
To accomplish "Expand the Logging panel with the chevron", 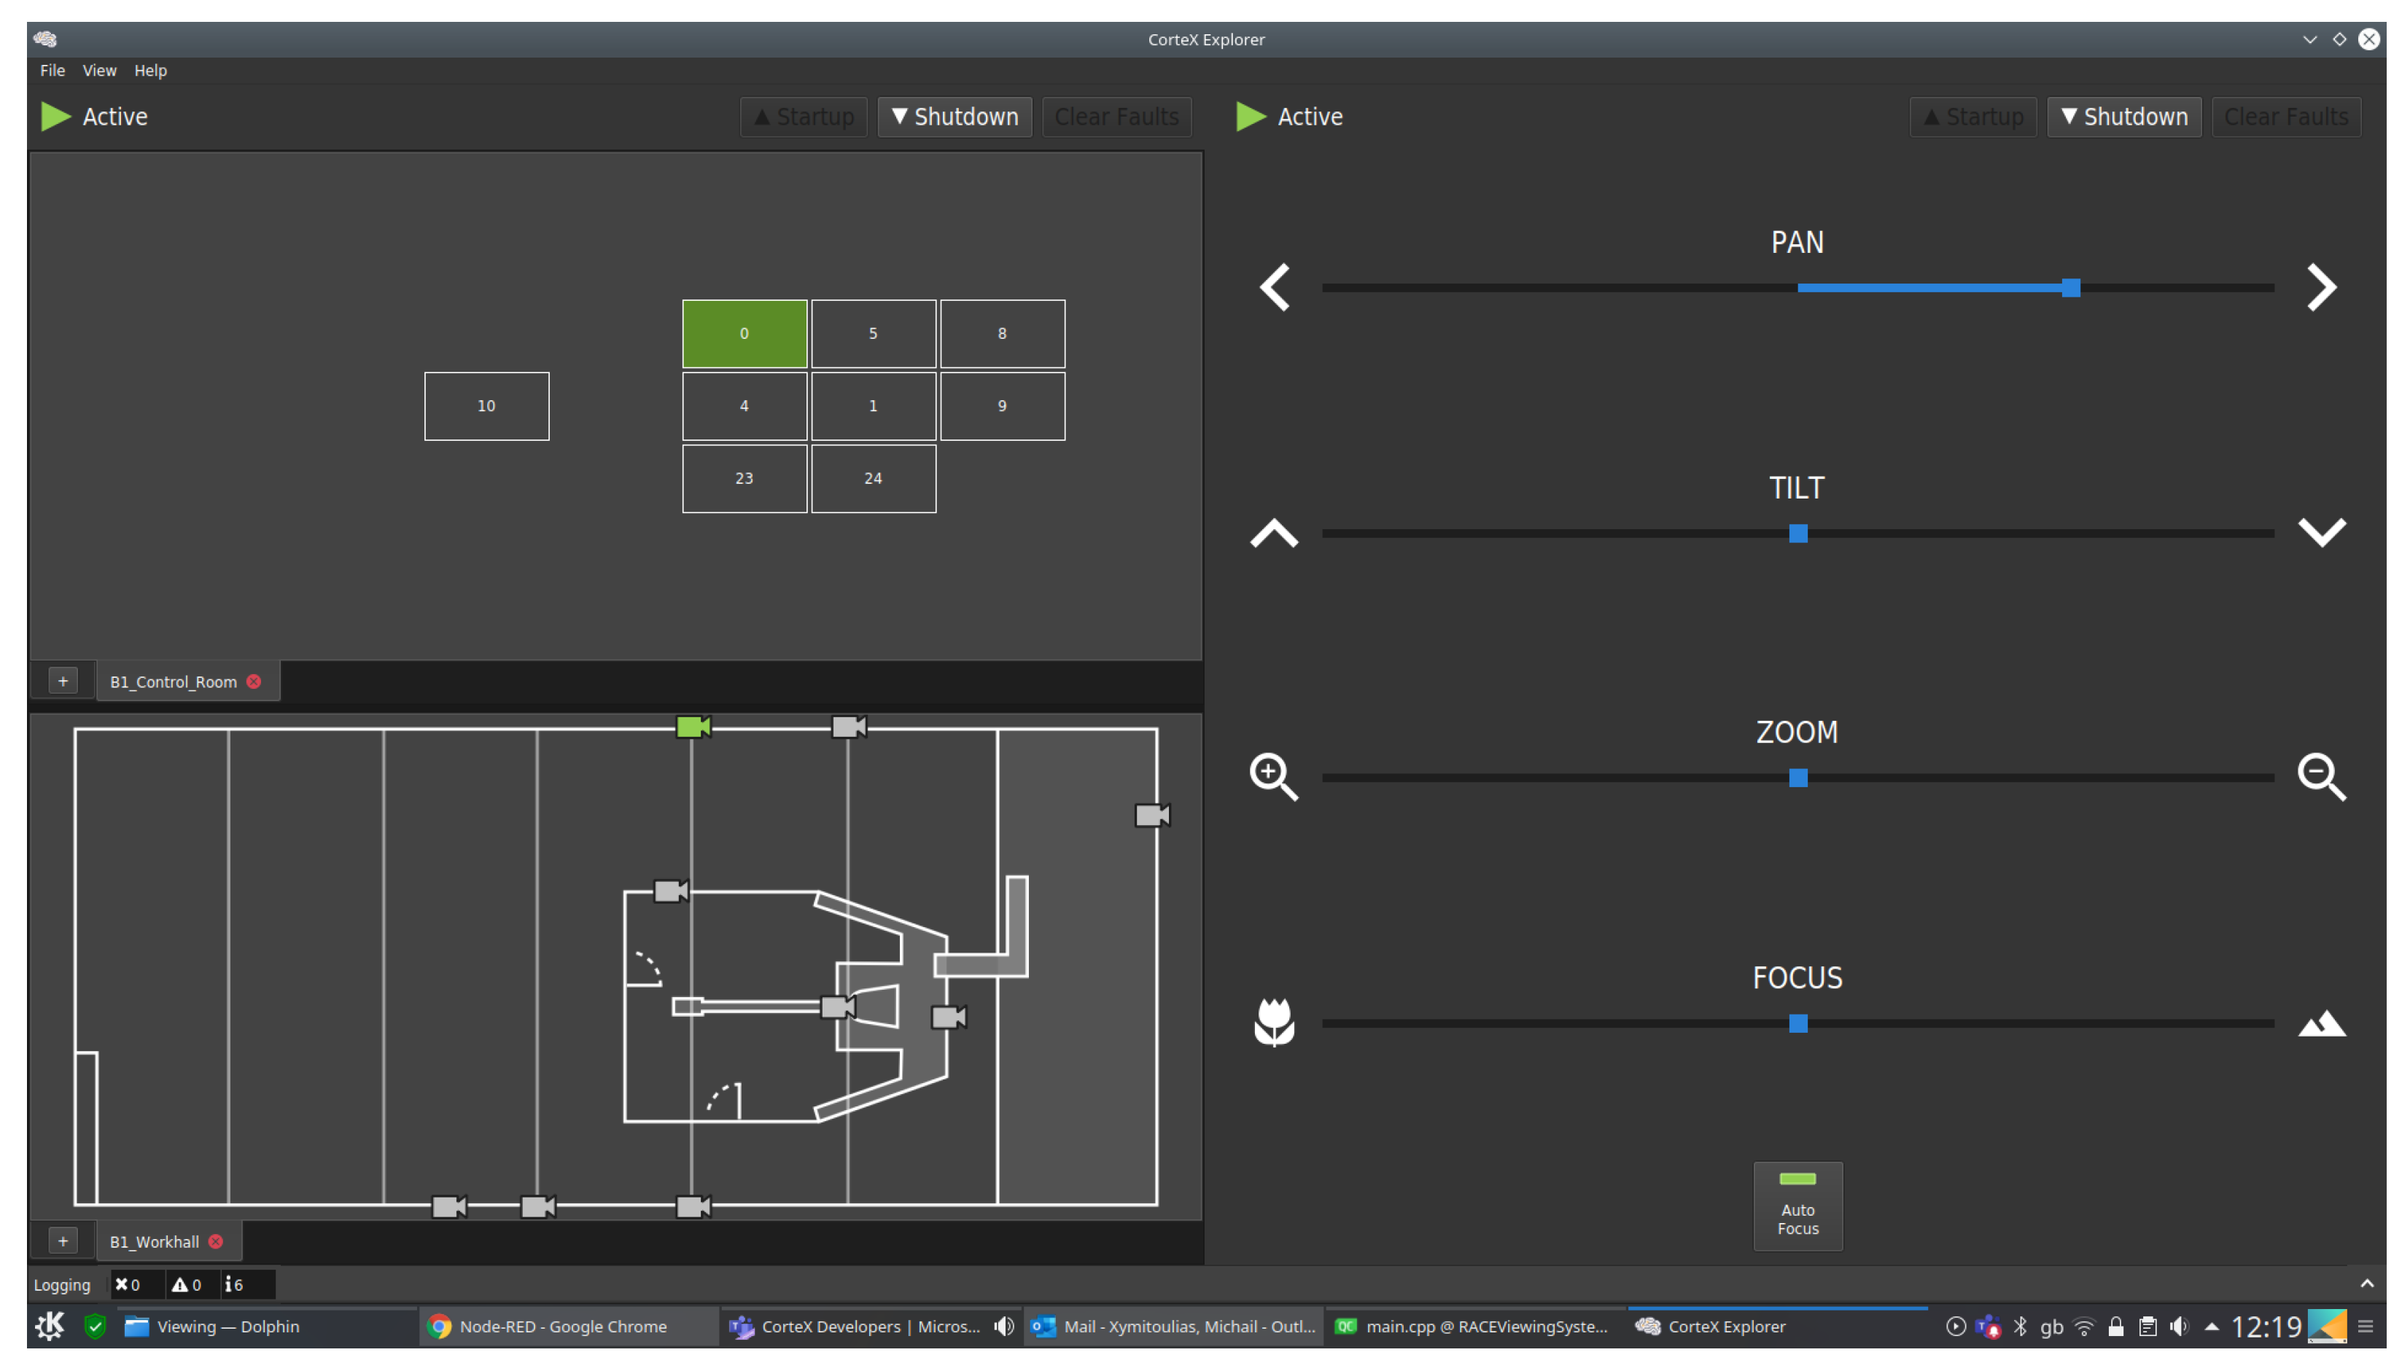I will coord(2366,1284).
